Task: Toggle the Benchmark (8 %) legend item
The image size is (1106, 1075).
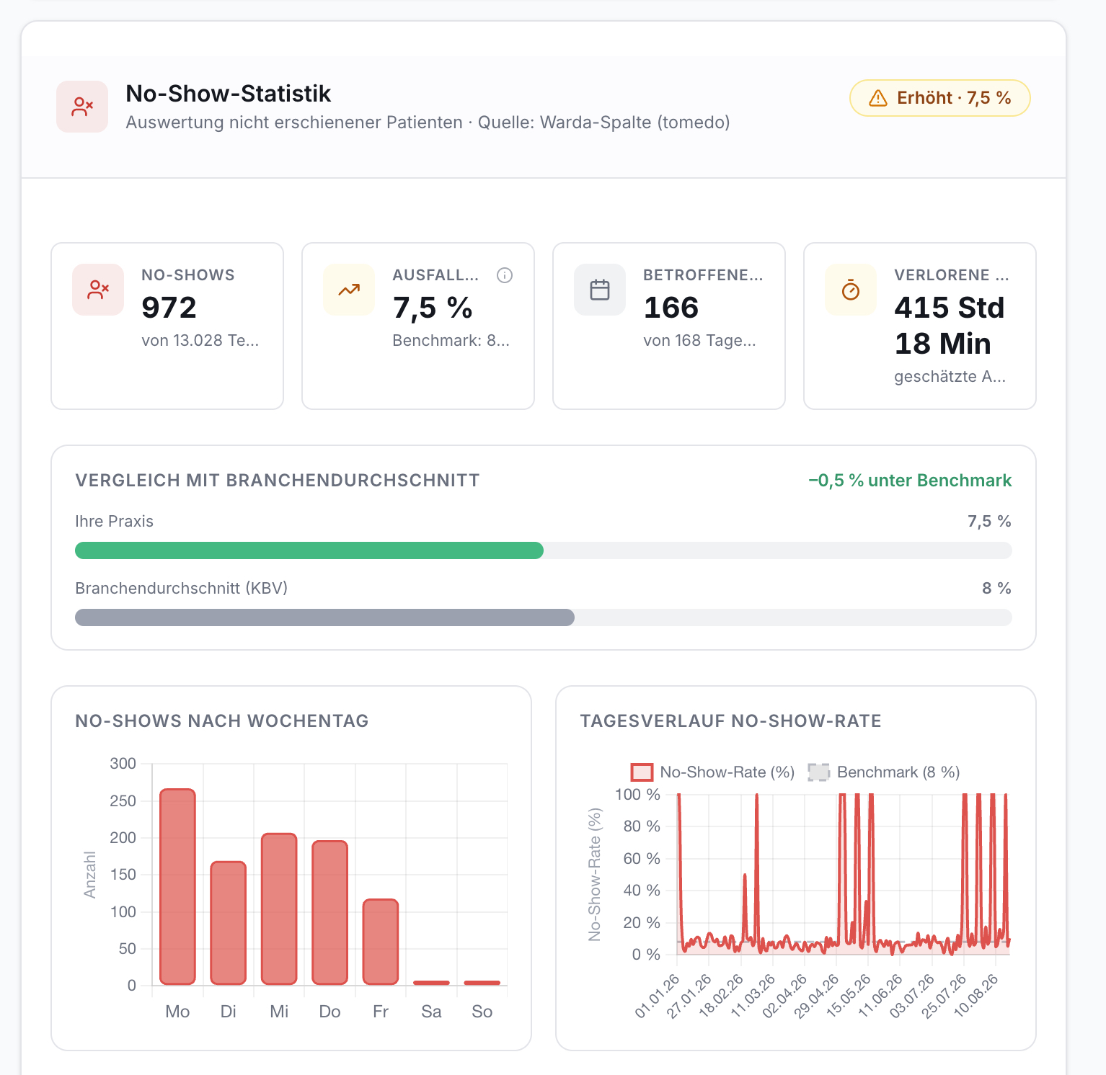Action: coord(884,772)
